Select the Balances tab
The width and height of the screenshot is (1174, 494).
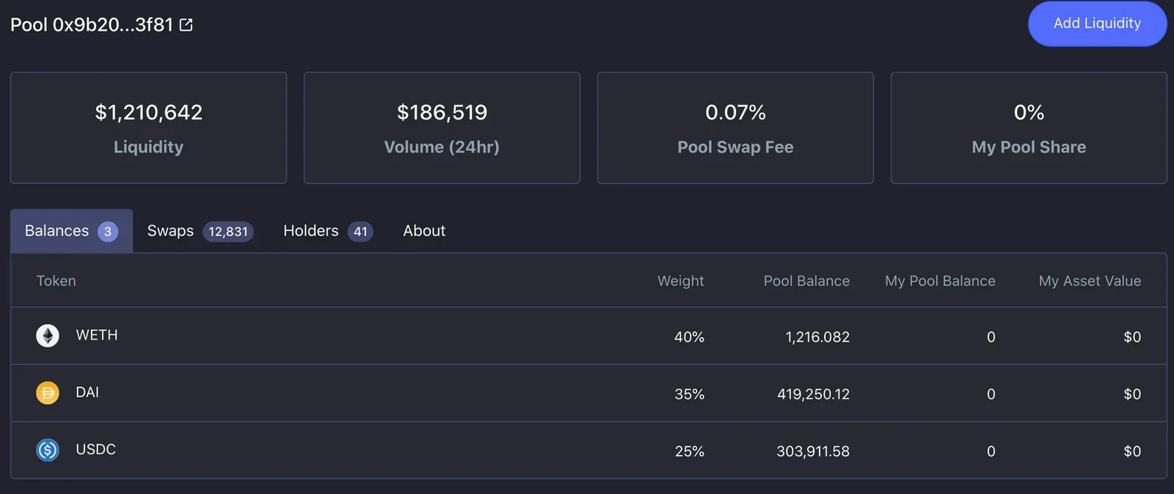click(71, 231)
